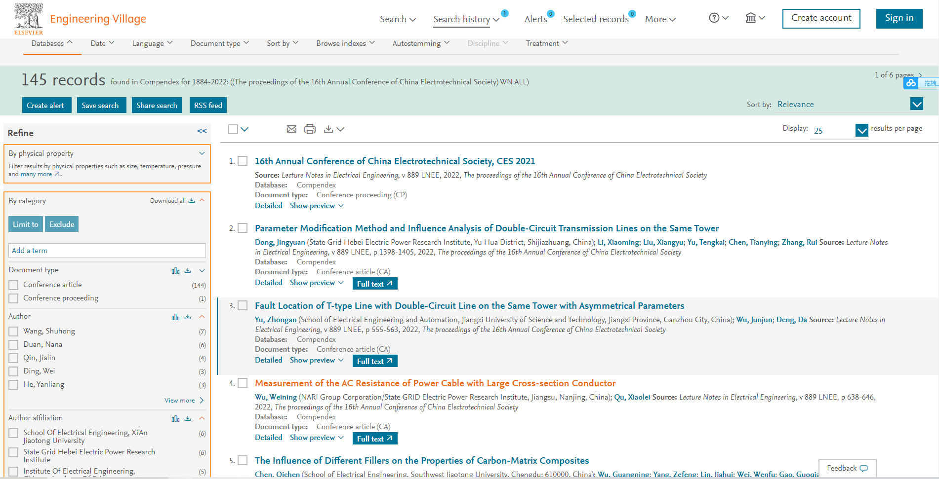Open Full text for Fault Location article

point(374,362)
